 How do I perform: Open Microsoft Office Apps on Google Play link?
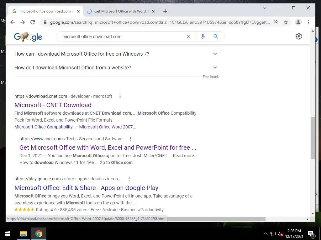[x=87, y=188]
